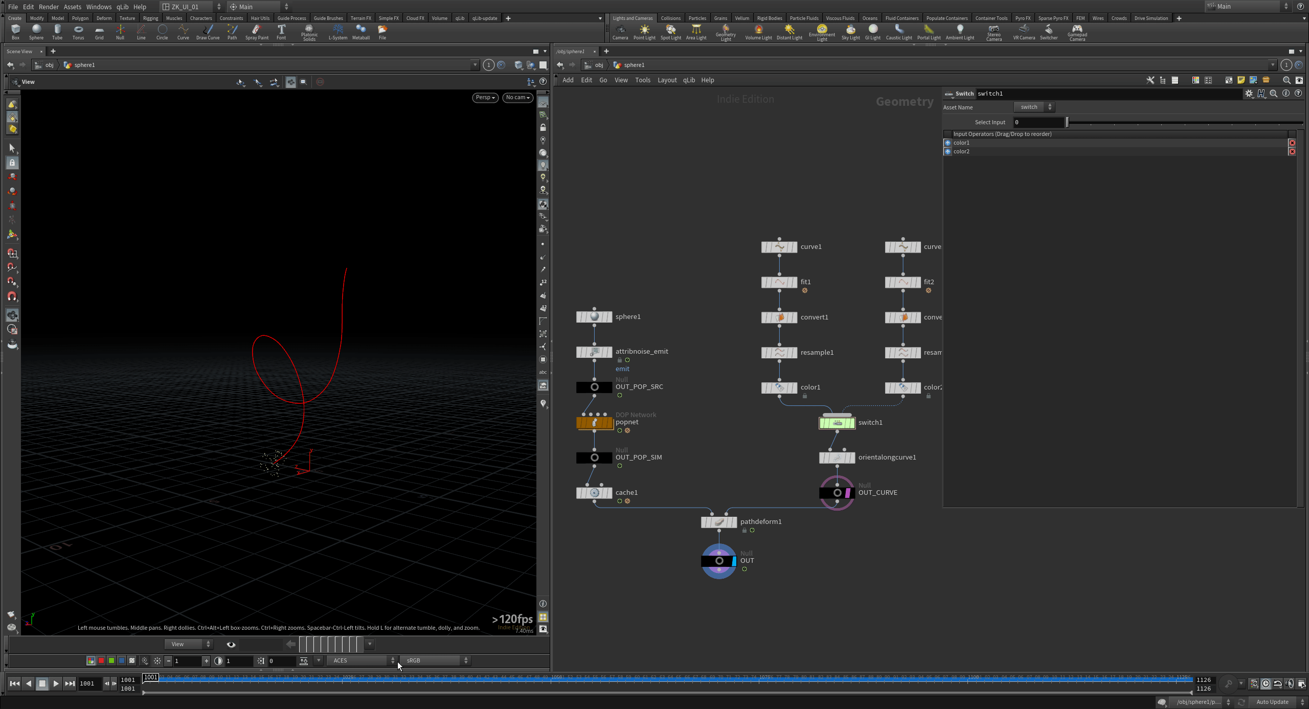Add an Environment Light
Screen dimensions: 1309x709
click(x=822, y=32)
